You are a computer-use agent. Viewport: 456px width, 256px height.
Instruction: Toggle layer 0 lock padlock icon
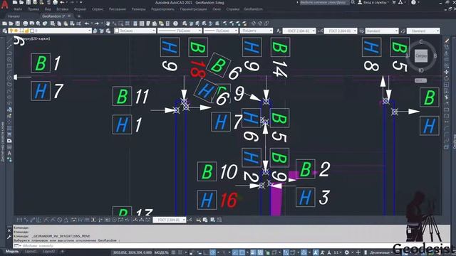point(27,31)
